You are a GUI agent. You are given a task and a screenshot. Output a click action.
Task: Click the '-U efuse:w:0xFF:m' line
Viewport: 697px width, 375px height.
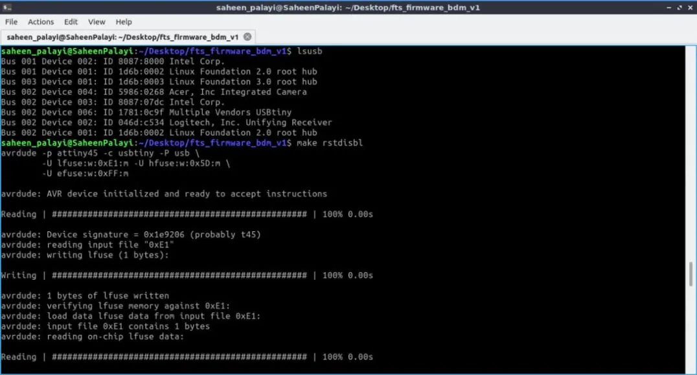click(85, 174)
